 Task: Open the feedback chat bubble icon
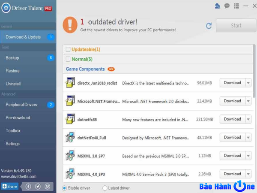227,6
